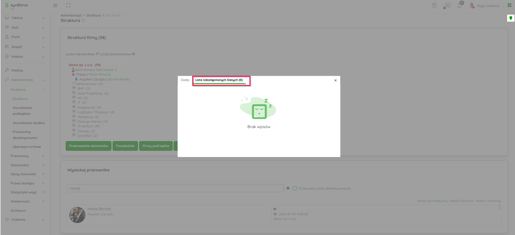Click the employee search input field
The height and width of the screenshot is (235, 515).
(x=175, y=188)
